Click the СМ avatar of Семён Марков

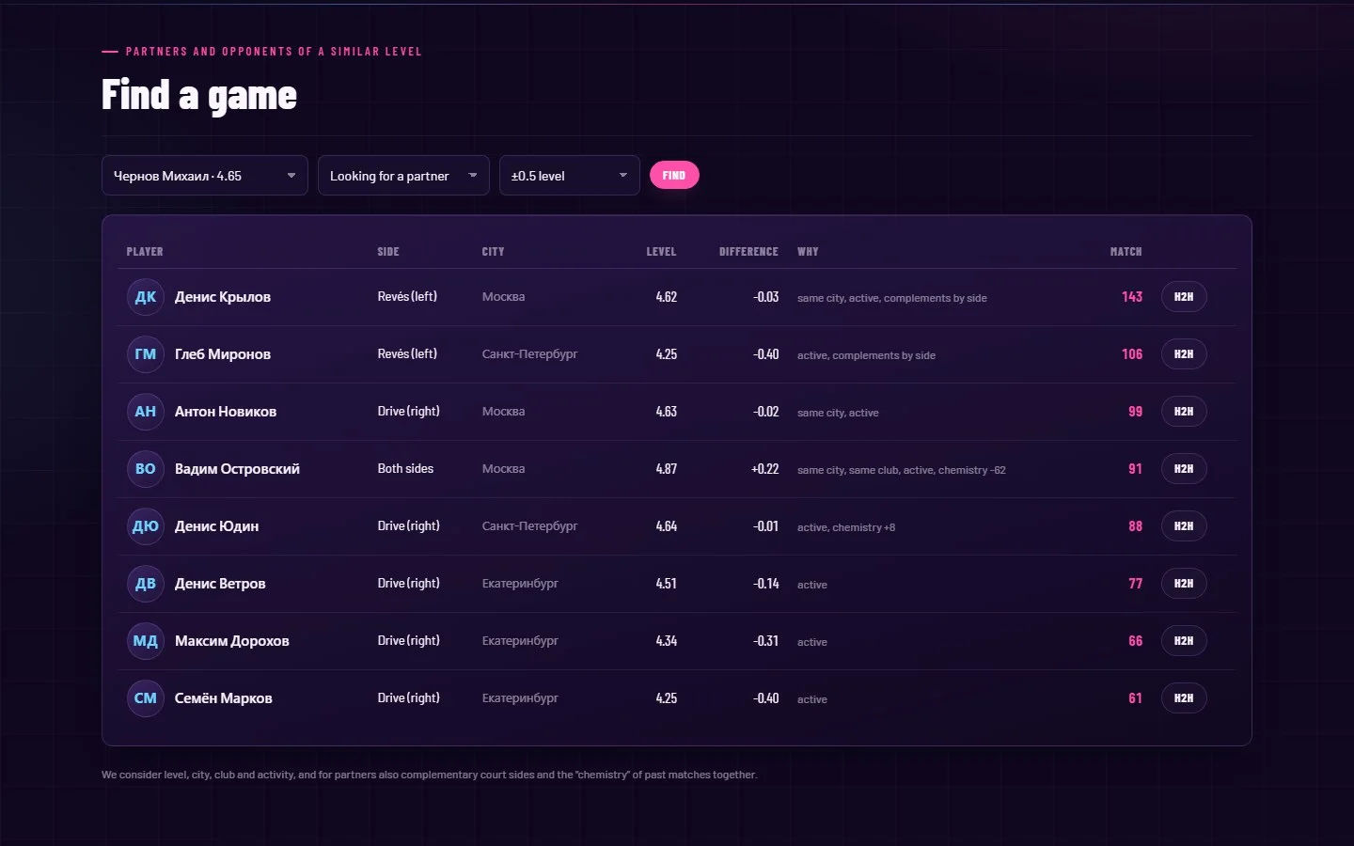click(x=146, y=698)
